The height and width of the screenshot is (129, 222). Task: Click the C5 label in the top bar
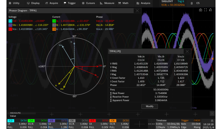198,3
